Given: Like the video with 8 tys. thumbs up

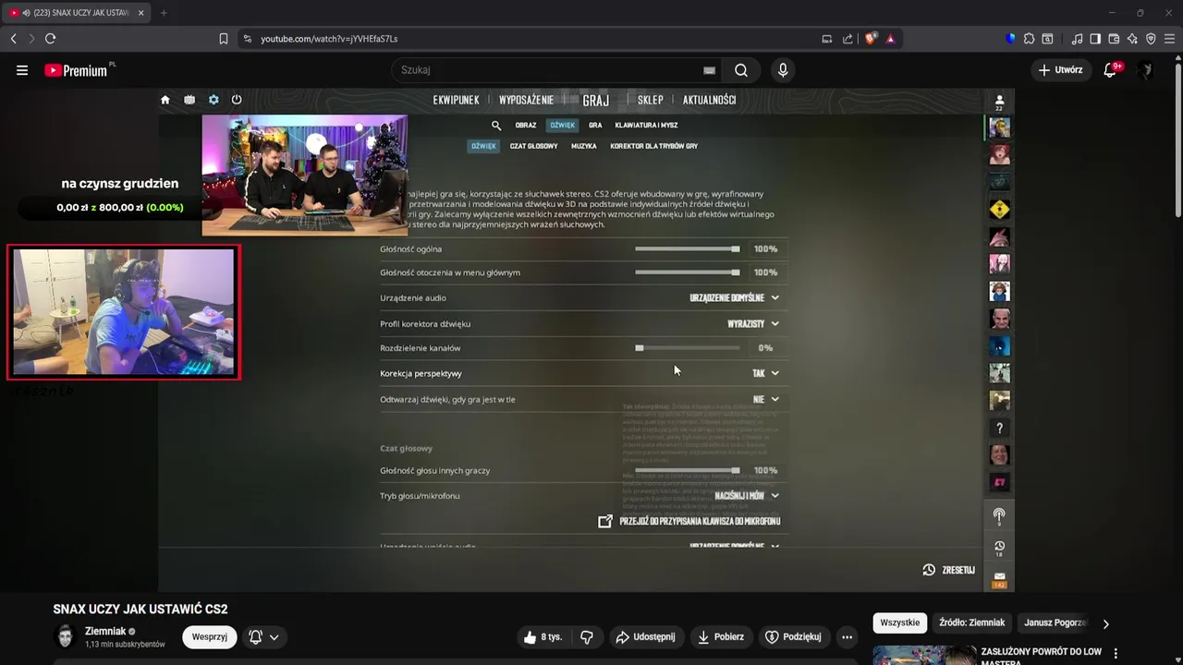Looking at the screenshot, I should 542,636.
